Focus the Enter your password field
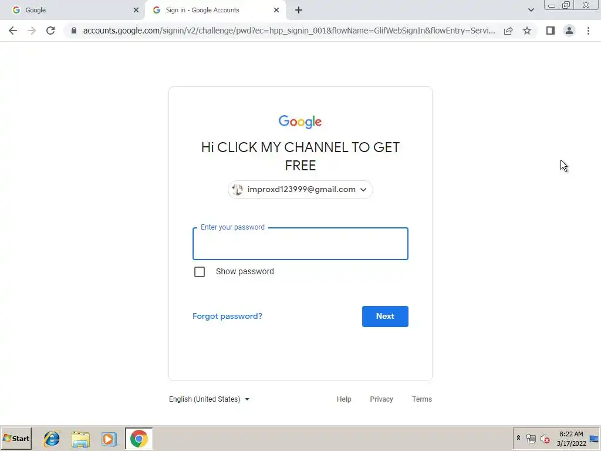 pos(300,244)
